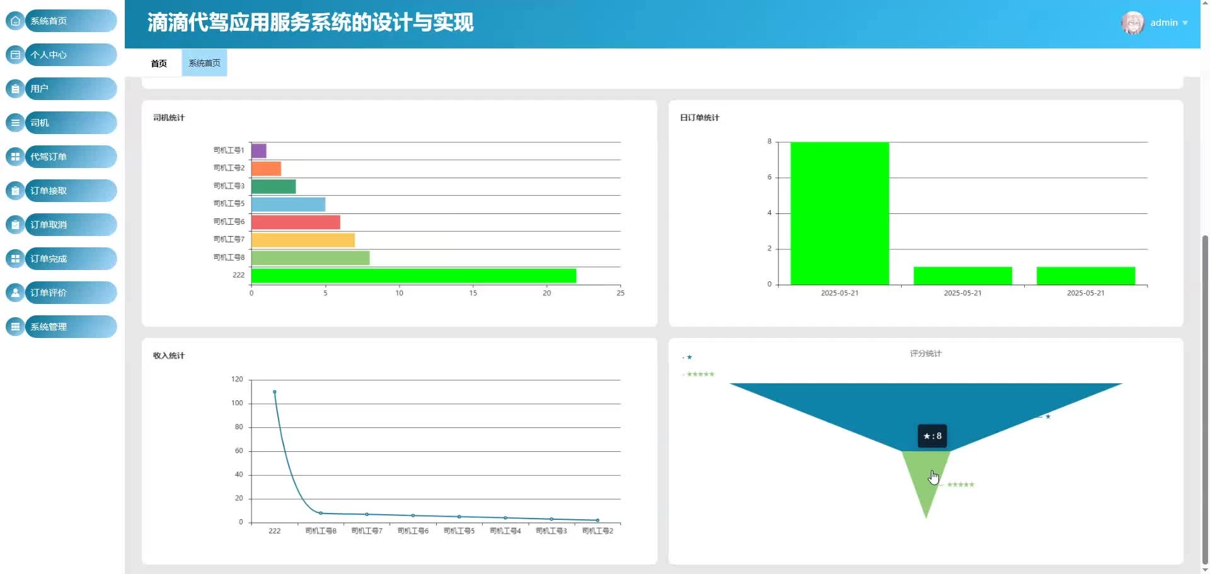The image size is (1210, 574).
Task: Click the page vertical scrollbar thumb
Action: 1205,400
